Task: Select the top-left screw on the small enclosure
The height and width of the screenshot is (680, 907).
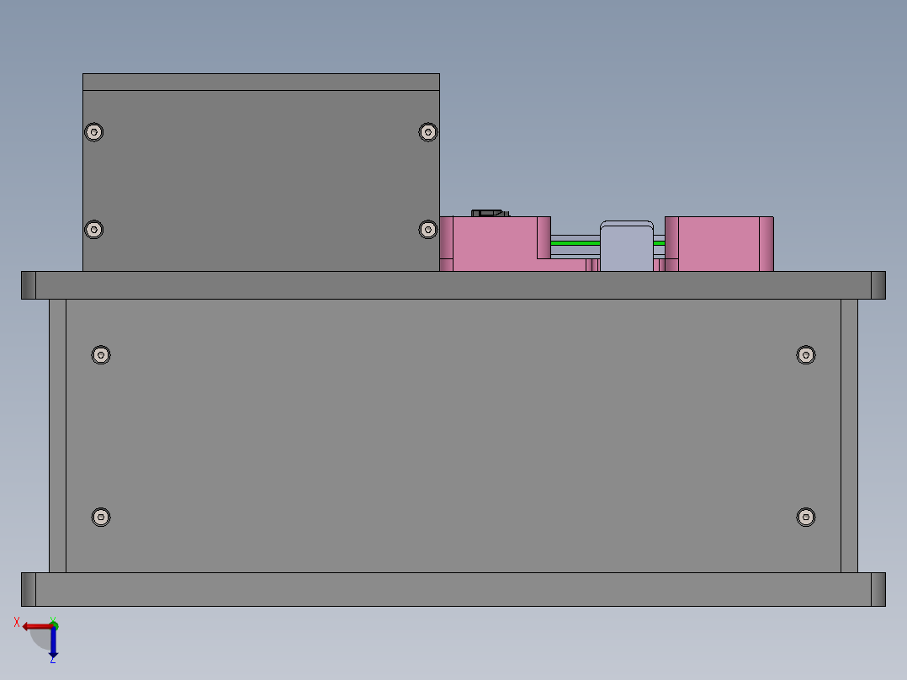Action: click(93, 131)
